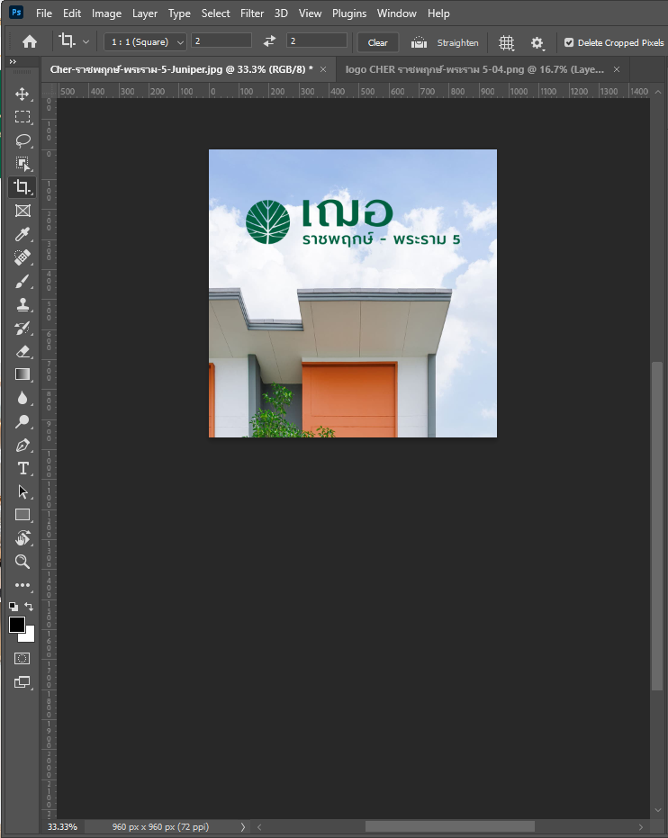Switch to the logo CHER png document tab
This screenshot has width=668, height=838.
(x=474, y=69)
